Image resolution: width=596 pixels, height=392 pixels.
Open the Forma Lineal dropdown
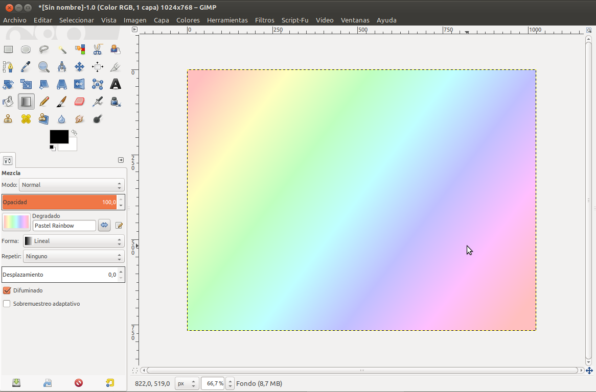pyautogui.click(x=74, y=241)
